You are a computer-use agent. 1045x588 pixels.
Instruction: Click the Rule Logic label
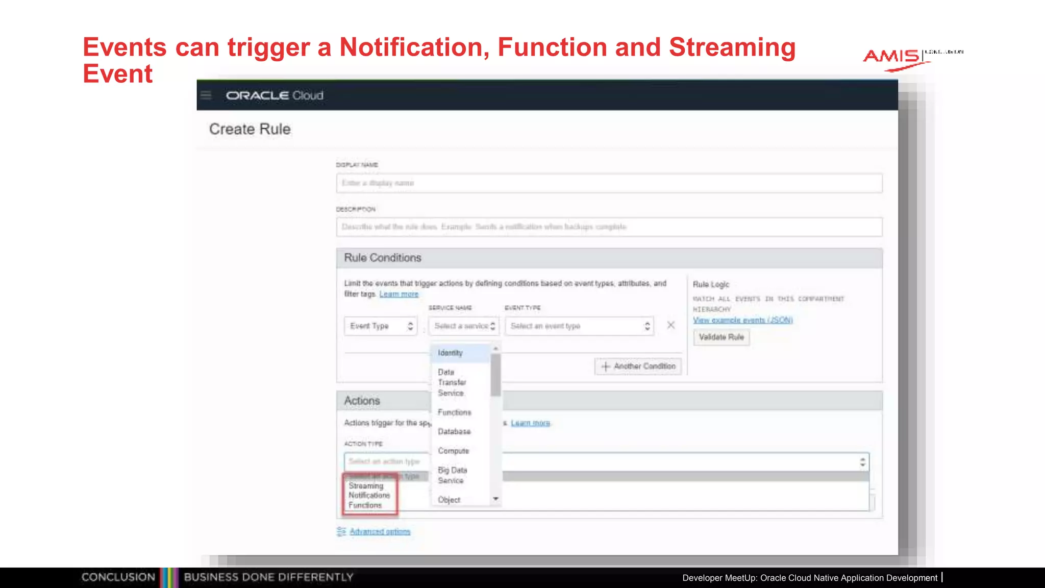pyautogui.click(x=711, y=285)
